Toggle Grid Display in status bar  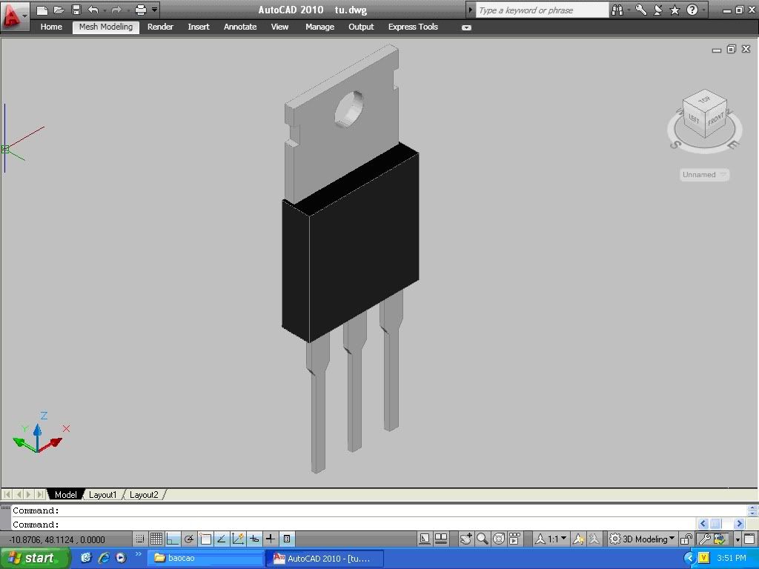156,539
